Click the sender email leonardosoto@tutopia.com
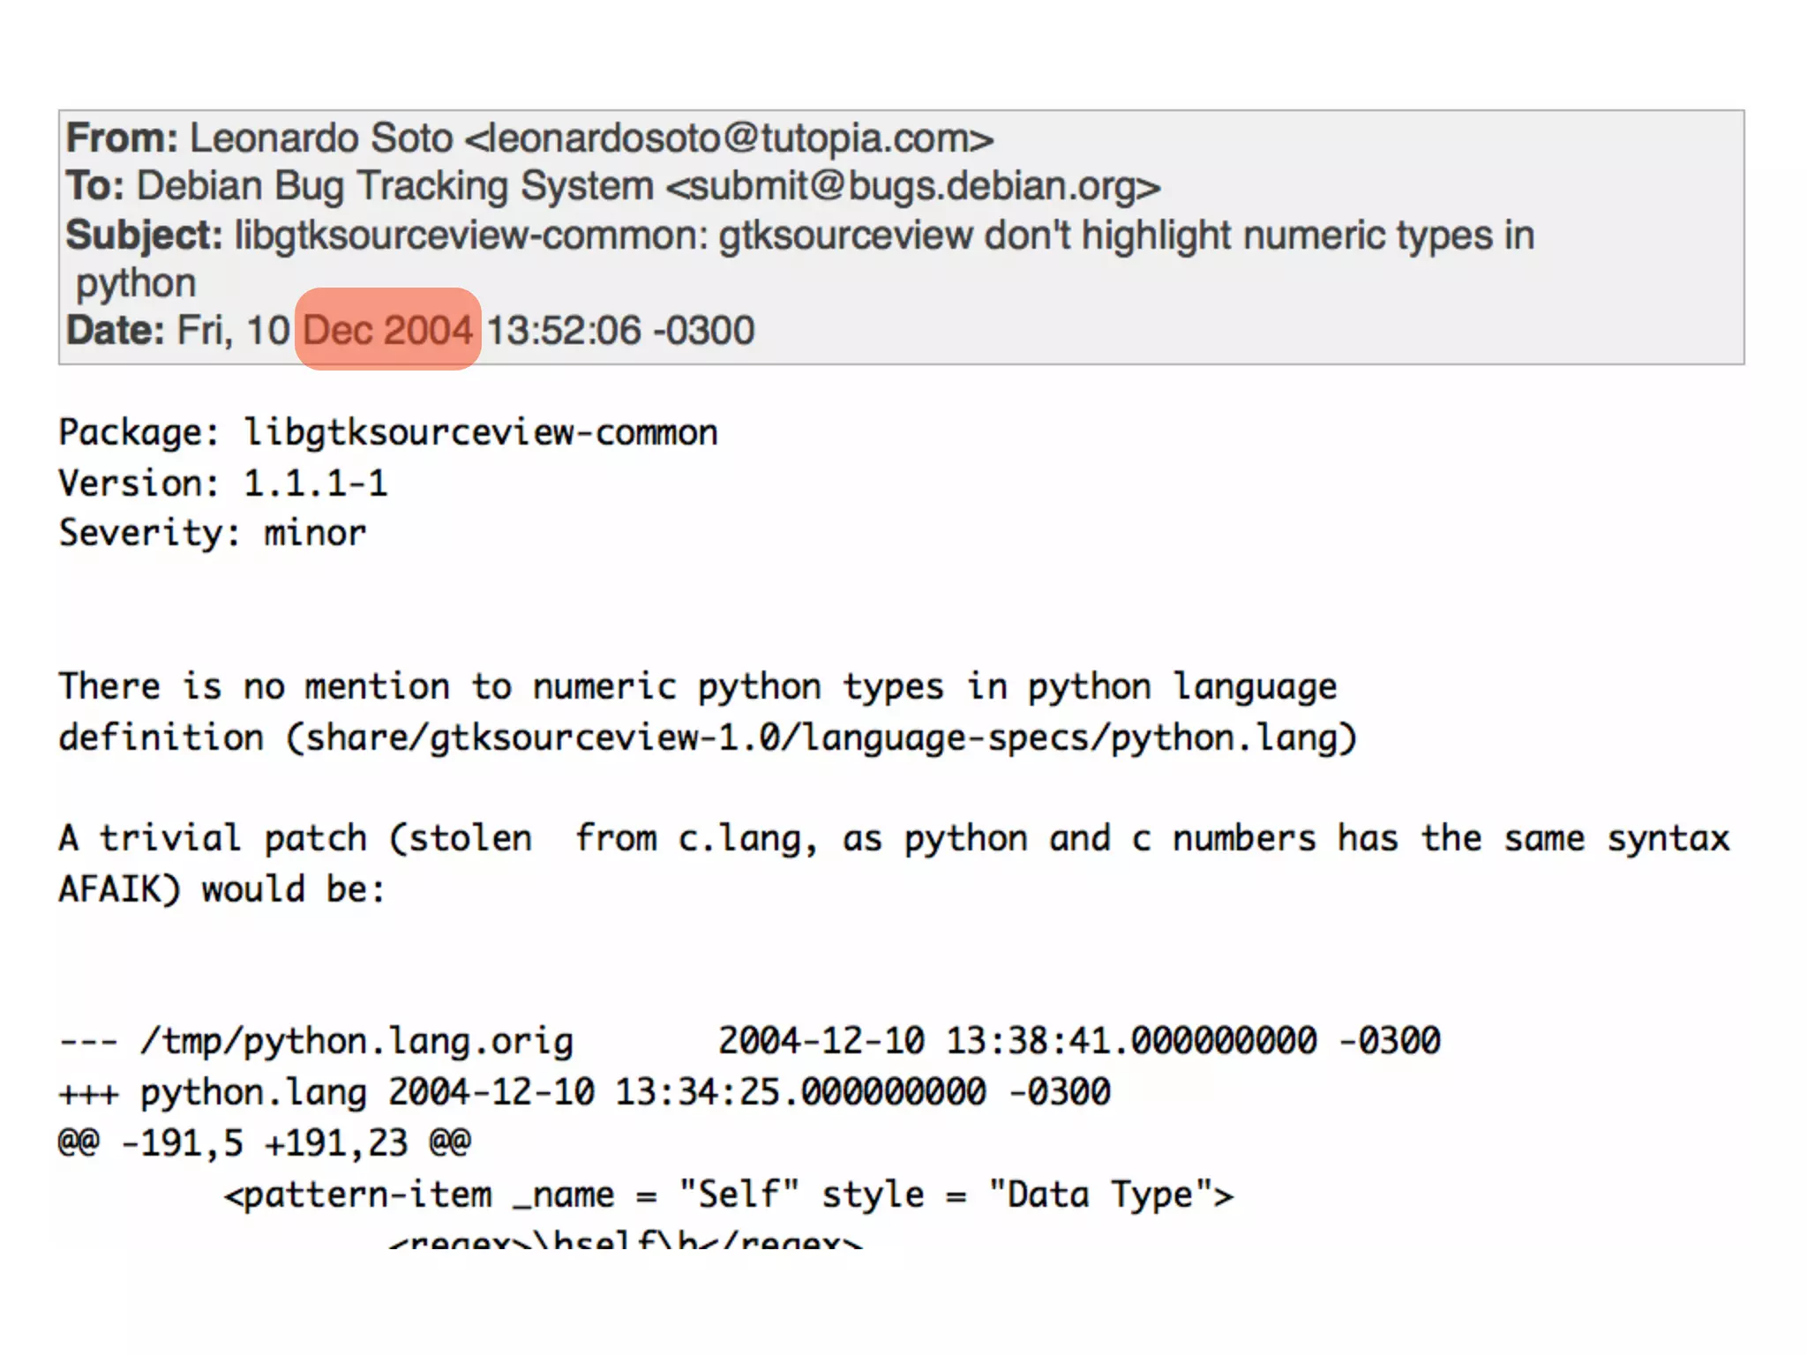1807x1355 pixels. coord(729,138)
